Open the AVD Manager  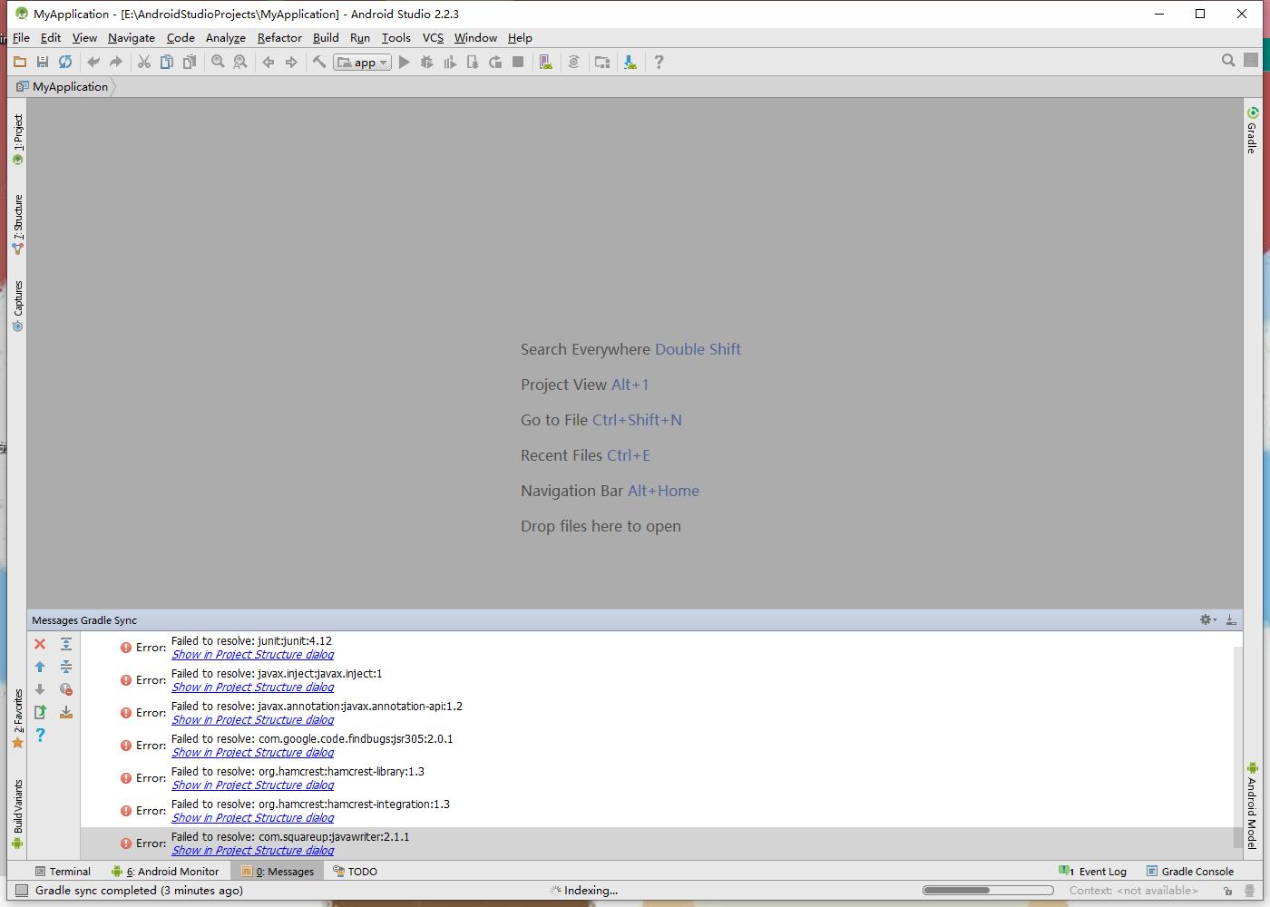(x=545, y=62)
